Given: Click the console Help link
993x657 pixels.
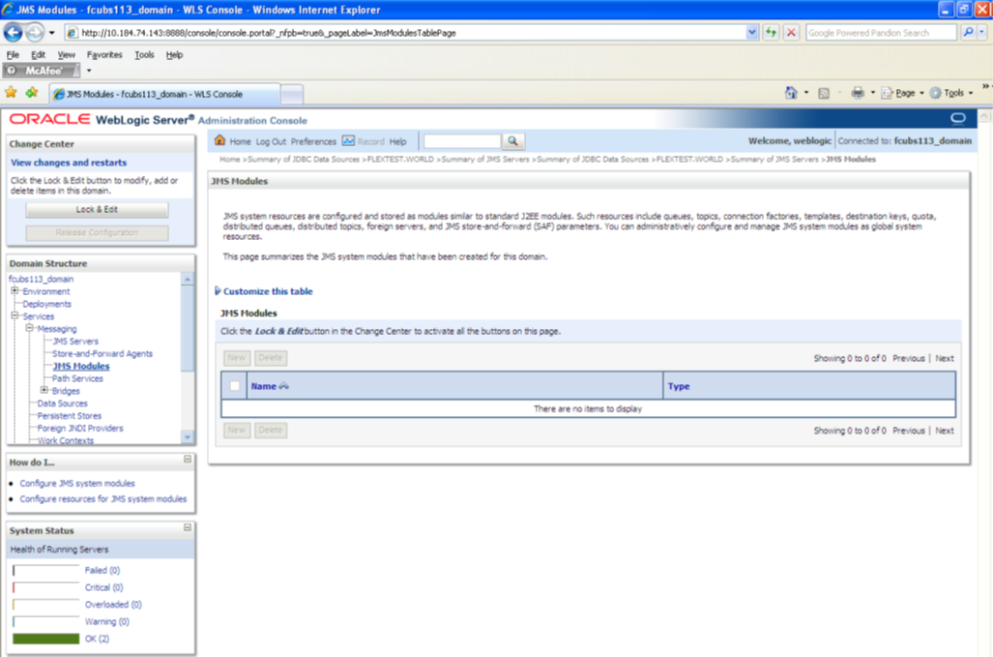Looking at the screenshot, I should 397,141.
